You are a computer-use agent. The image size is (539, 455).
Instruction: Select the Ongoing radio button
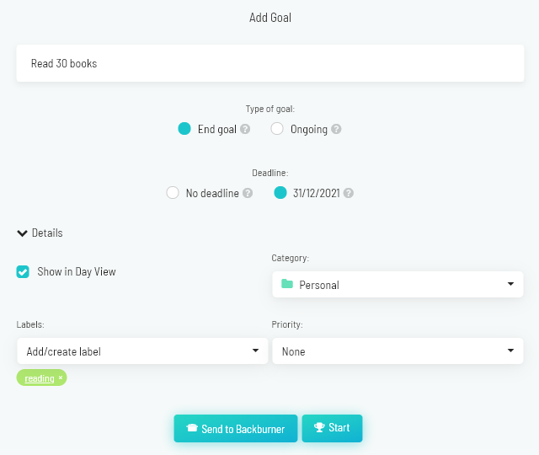277,129
